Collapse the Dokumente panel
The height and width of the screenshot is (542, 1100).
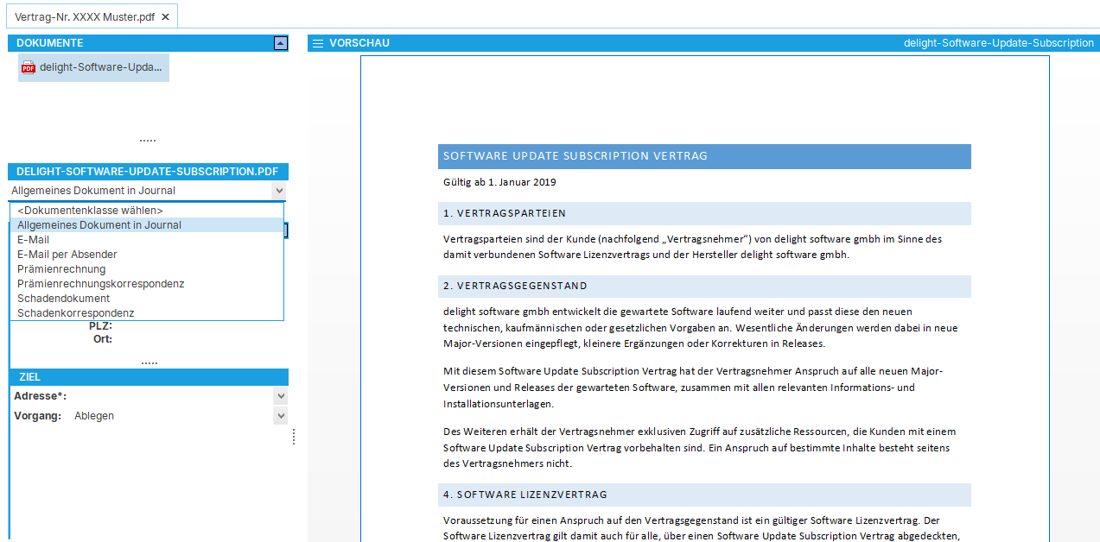(x=280, y=43)
